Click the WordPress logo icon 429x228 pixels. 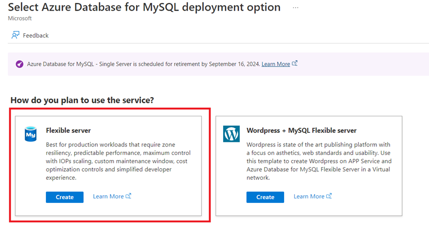point(231,134)
